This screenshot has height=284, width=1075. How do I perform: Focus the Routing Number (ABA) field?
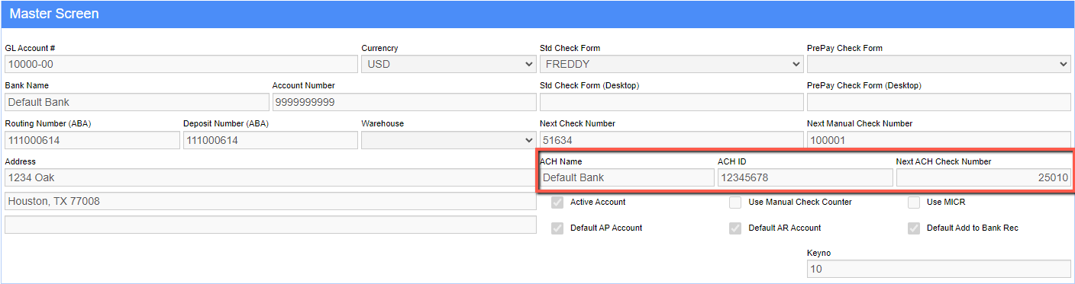click(x=92, y=140)
